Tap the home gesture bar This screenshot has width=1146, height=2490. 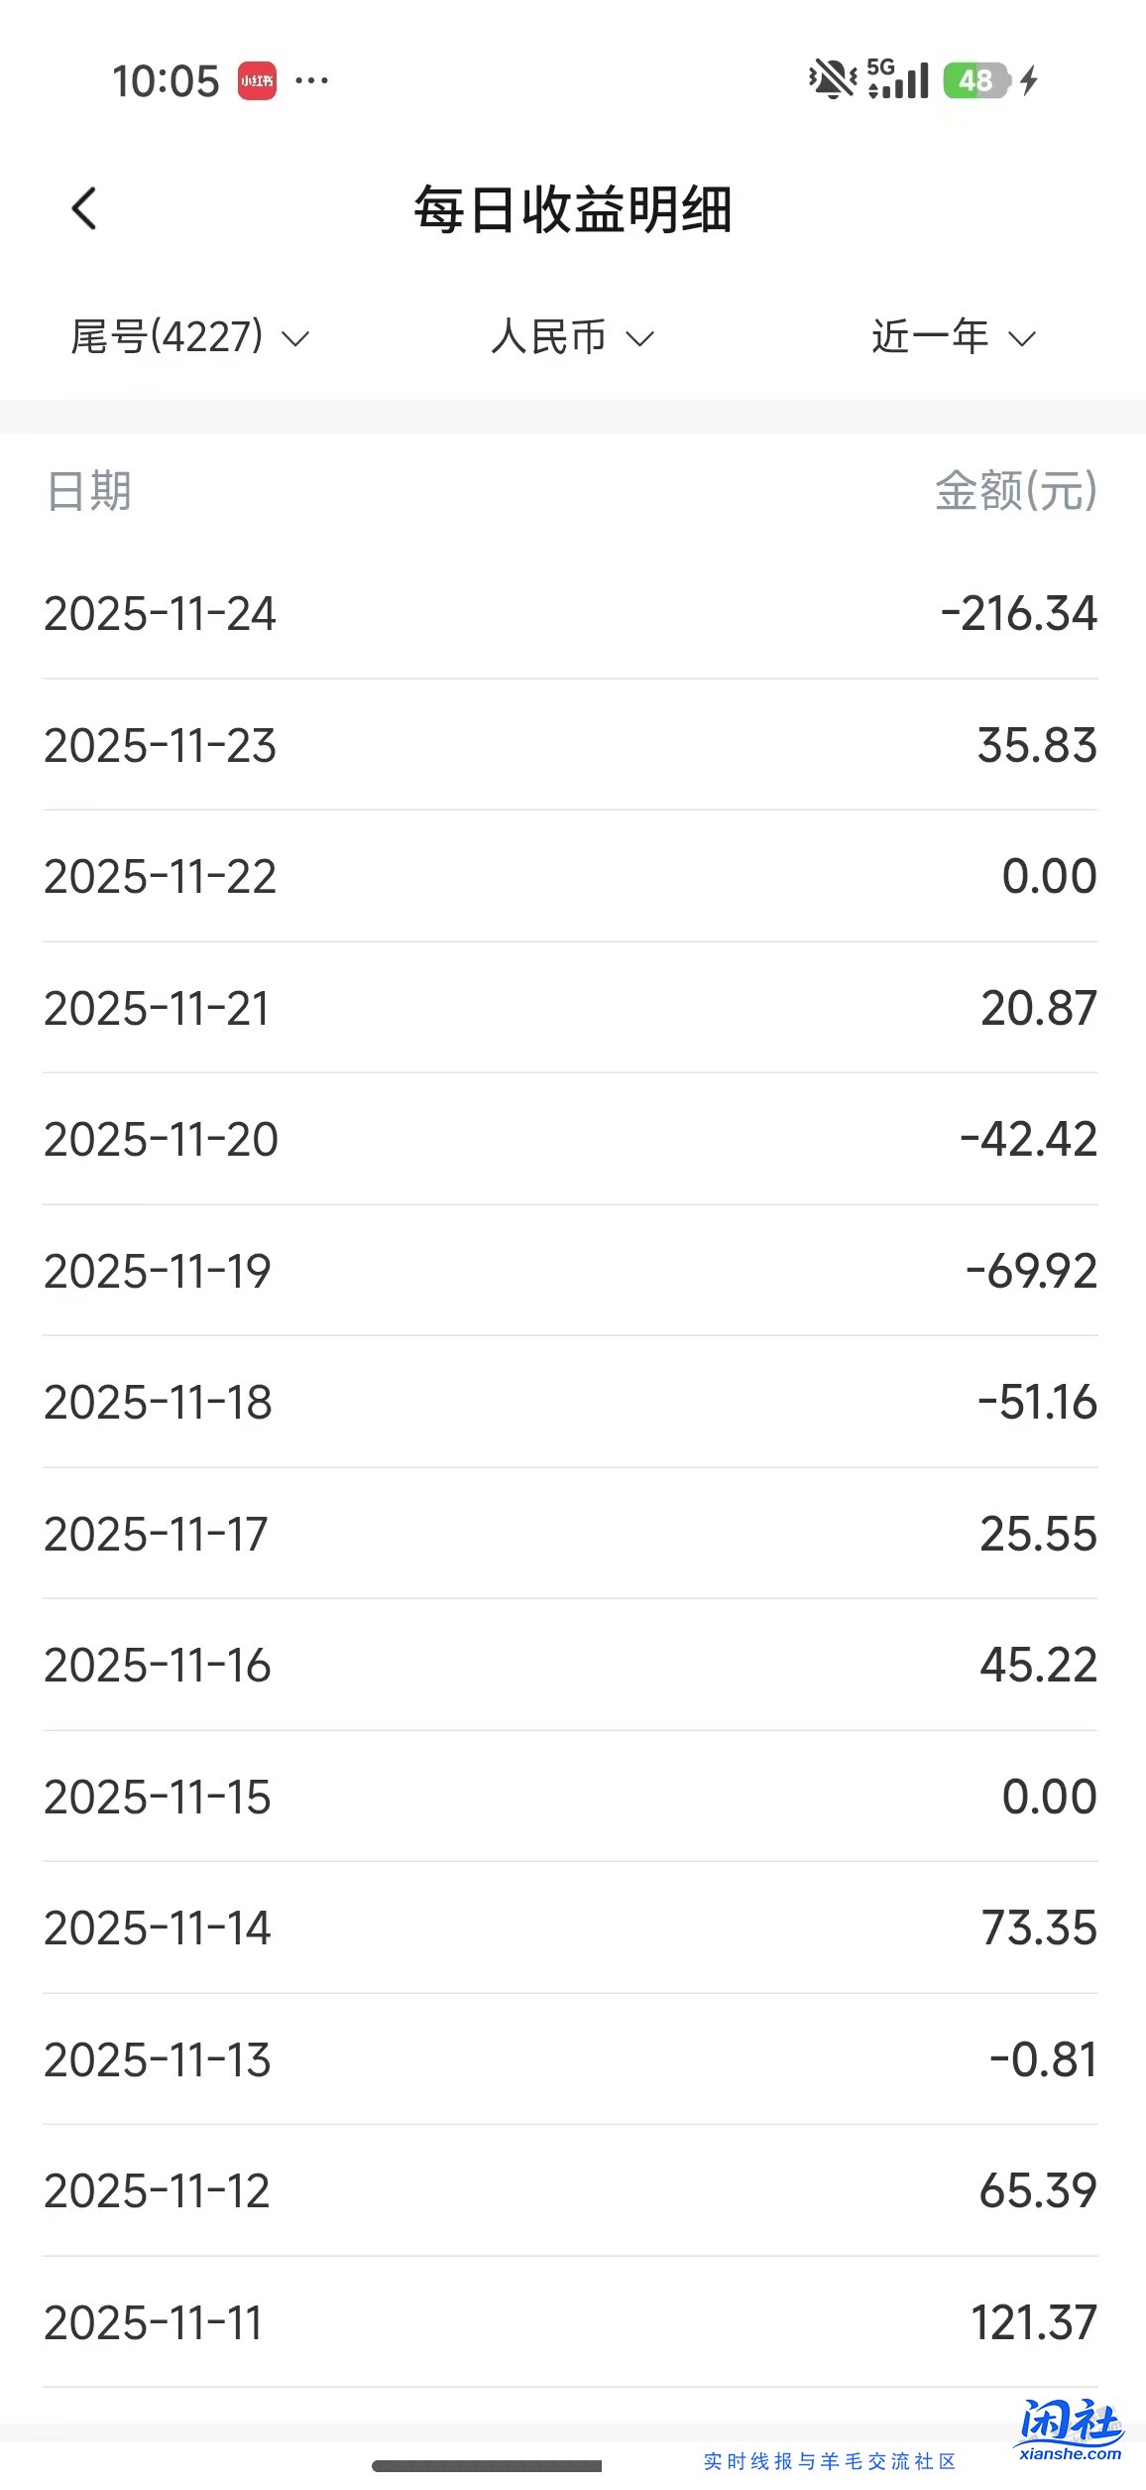pyautogui.click(x=487, y=2466)
